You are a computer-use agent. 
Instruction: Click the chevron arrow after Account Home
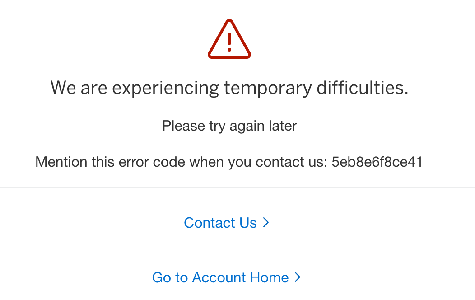pos(297,277)
